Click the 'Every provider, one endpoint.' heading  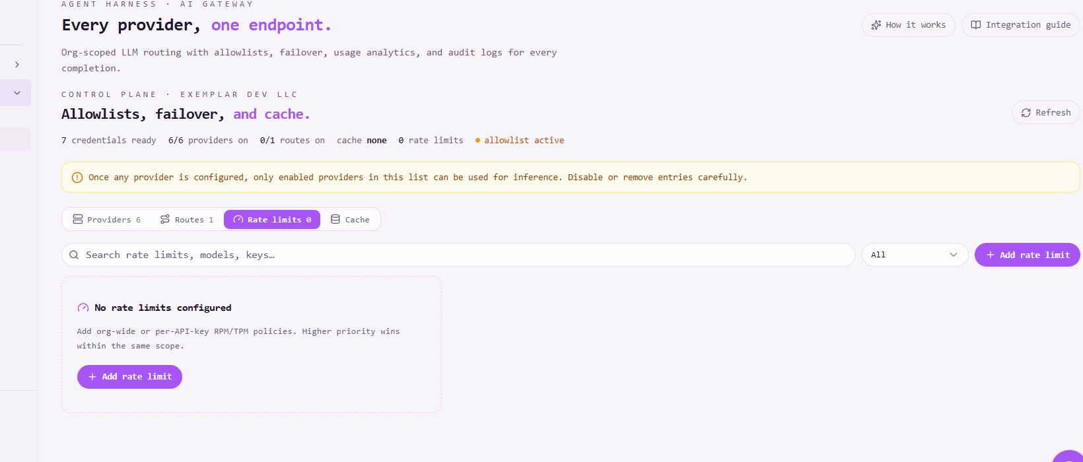click(197, 25)
